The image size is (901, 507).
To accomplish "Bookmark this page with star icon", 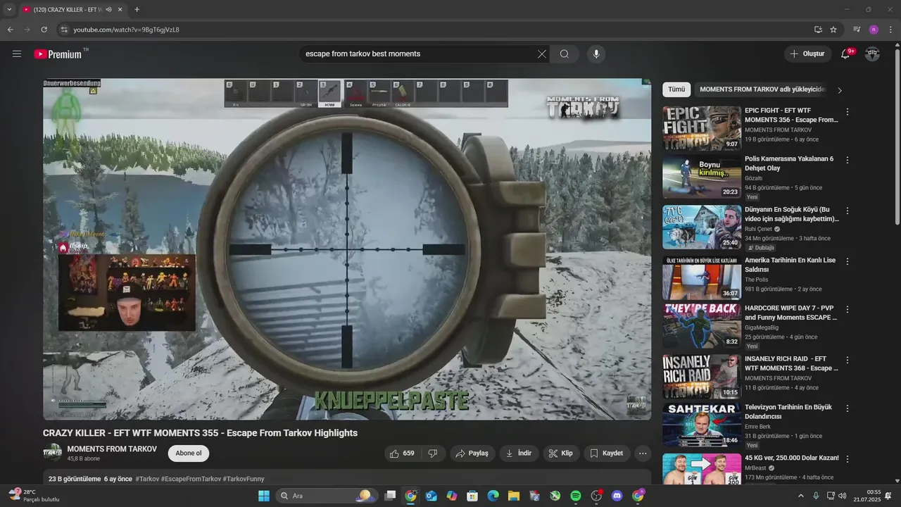I will pos(833,30).
